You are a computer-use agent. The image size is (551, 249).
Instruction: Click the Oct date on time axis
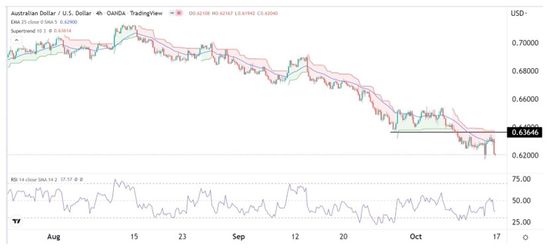pos(416,237)
